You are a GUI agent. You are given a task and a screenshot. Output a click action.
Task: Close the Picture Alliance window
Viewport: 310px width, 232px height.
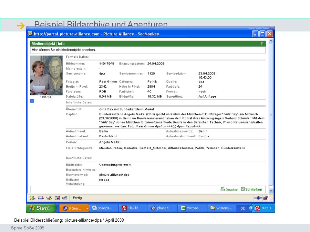click(270, 34)
